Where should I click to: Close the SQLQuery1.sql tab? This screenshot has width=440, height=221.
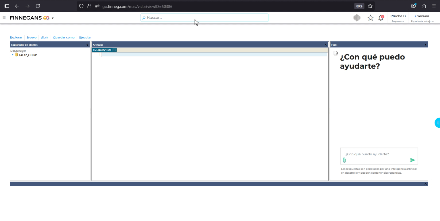pyautogui.click(x=114, y=50)
